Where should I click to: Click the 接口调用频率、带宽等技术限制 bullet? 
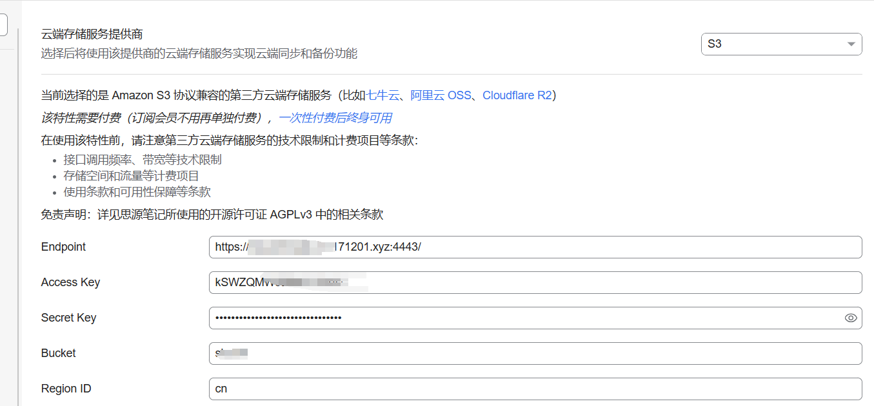143,160
